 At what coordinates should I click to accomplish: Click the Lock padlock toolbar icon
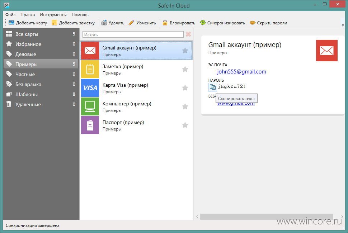tap(165, 23)
